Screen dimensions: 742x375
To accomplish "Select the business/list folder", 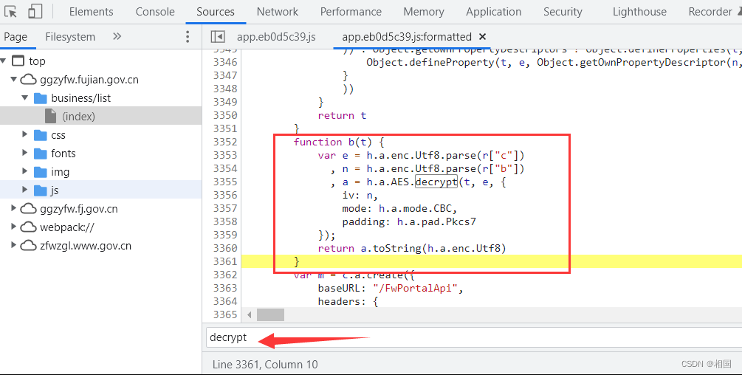I will point(81,98).
